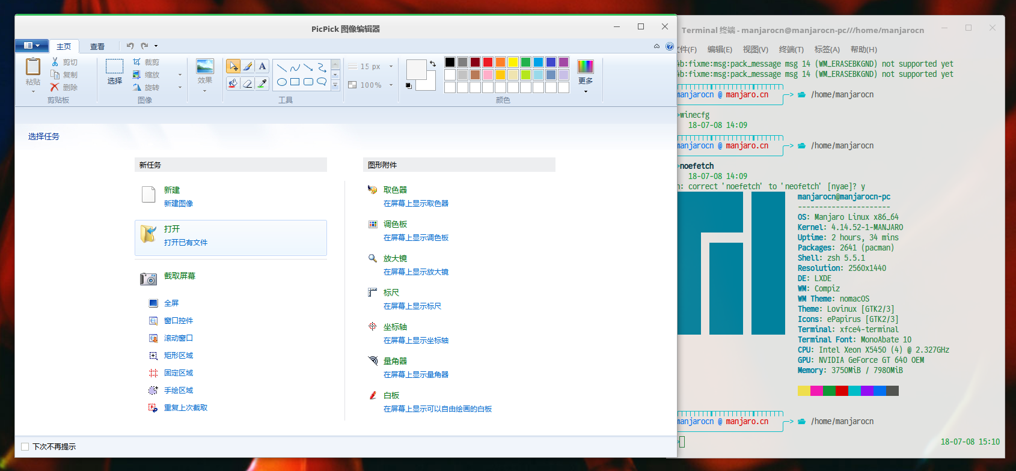Pick the pink color swatch
Viewport: 1016px width, 471px height.
(x=488, y=74)
